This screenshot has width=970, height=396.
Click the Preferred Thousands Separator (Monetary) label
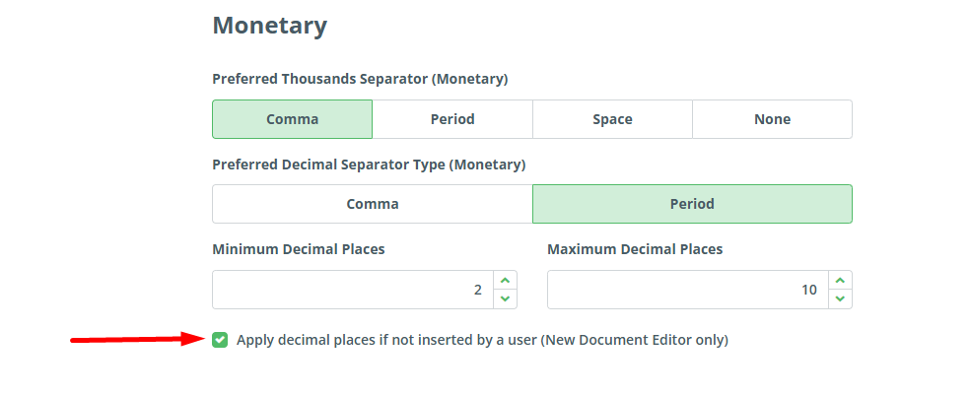tap(360, 78)
